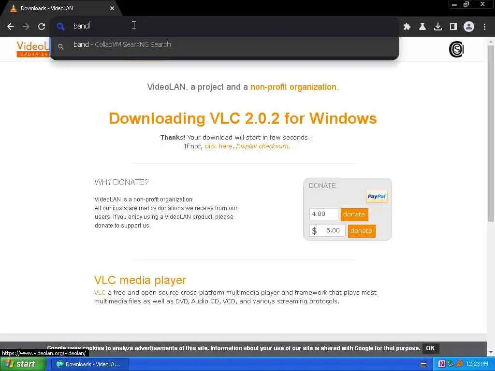This screenshot has height=371, width=495.
Task: Reload the current page
Action: click(42, 27)
